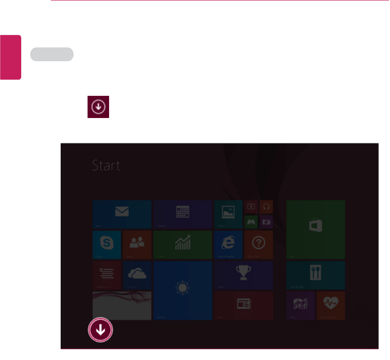Open the Windows Store tile
The image size is (390, 360).
315,230
